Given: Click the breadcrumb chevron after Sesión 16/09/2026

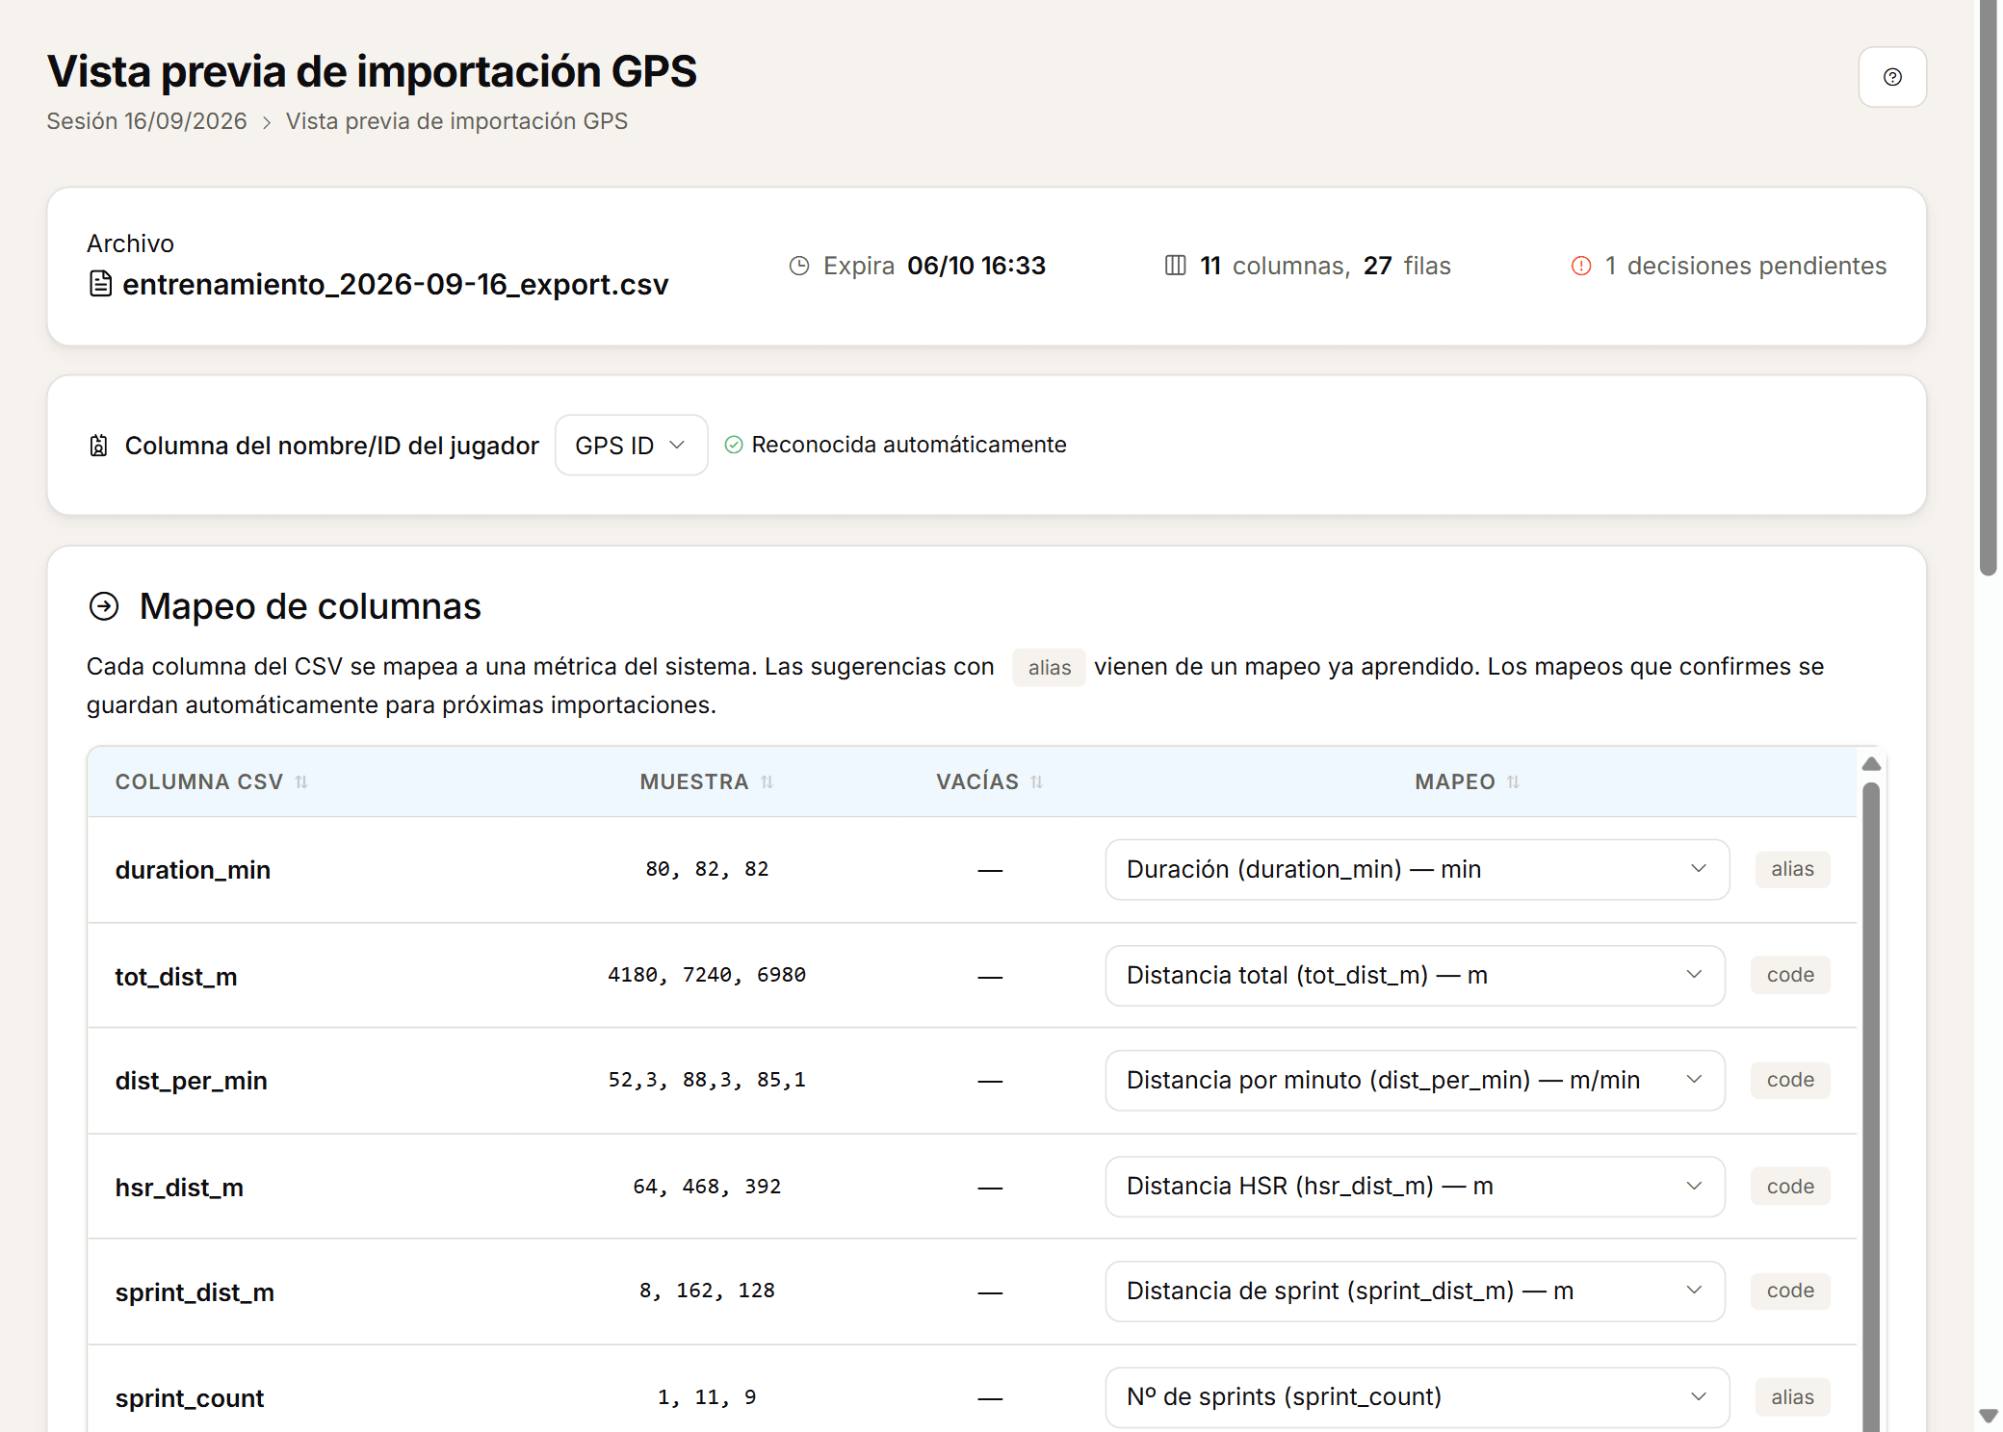Looking at the screenshot, I should [x=267, y=122].
